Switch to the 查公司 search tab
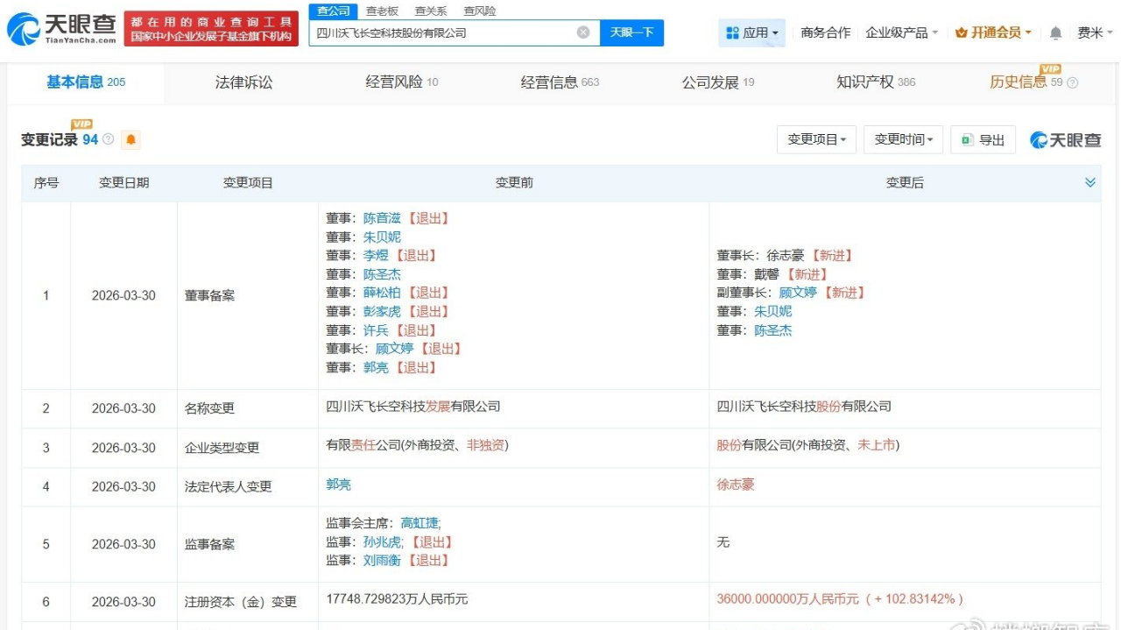The width and height of the screenshot is (1121, 630). [333, 11]
